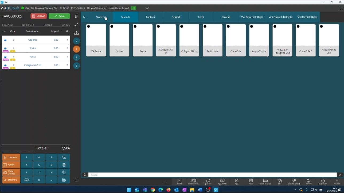Click the green Salva button

pos(59,16)
